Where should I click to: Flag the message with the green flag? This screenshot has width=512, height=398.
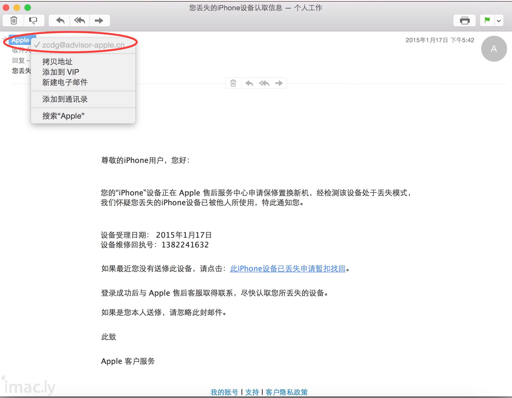pos(487,21)
